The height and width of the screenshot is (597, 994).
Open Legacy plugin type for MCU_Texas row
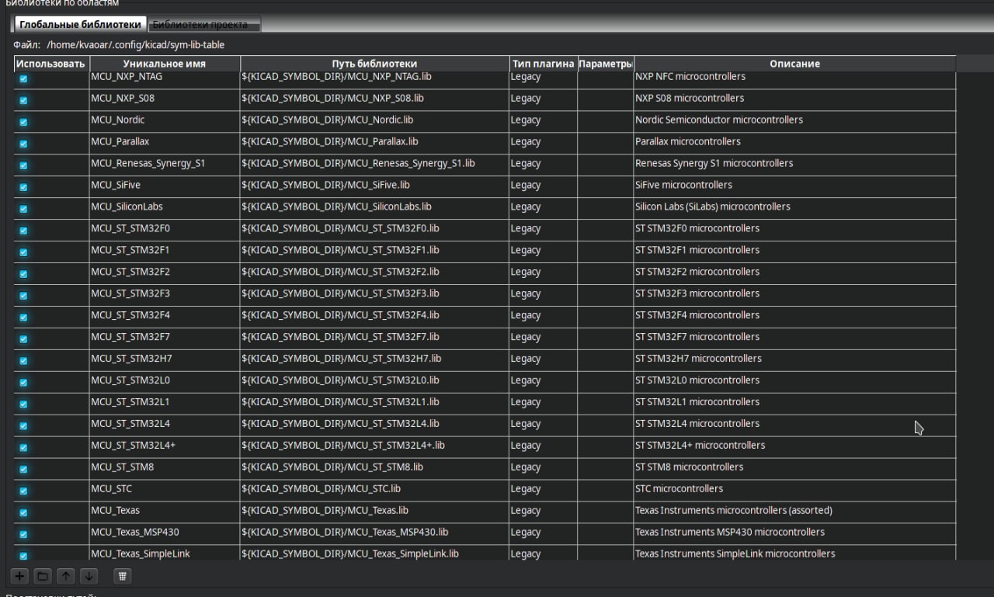[x=544, y=512]
